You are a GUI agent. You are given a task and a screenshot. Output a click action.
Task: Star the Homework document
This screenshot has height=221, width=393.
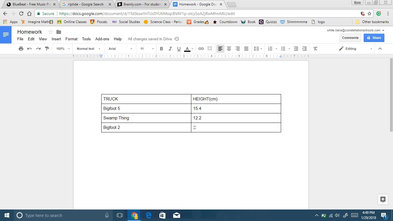click(x=51, y=32)
